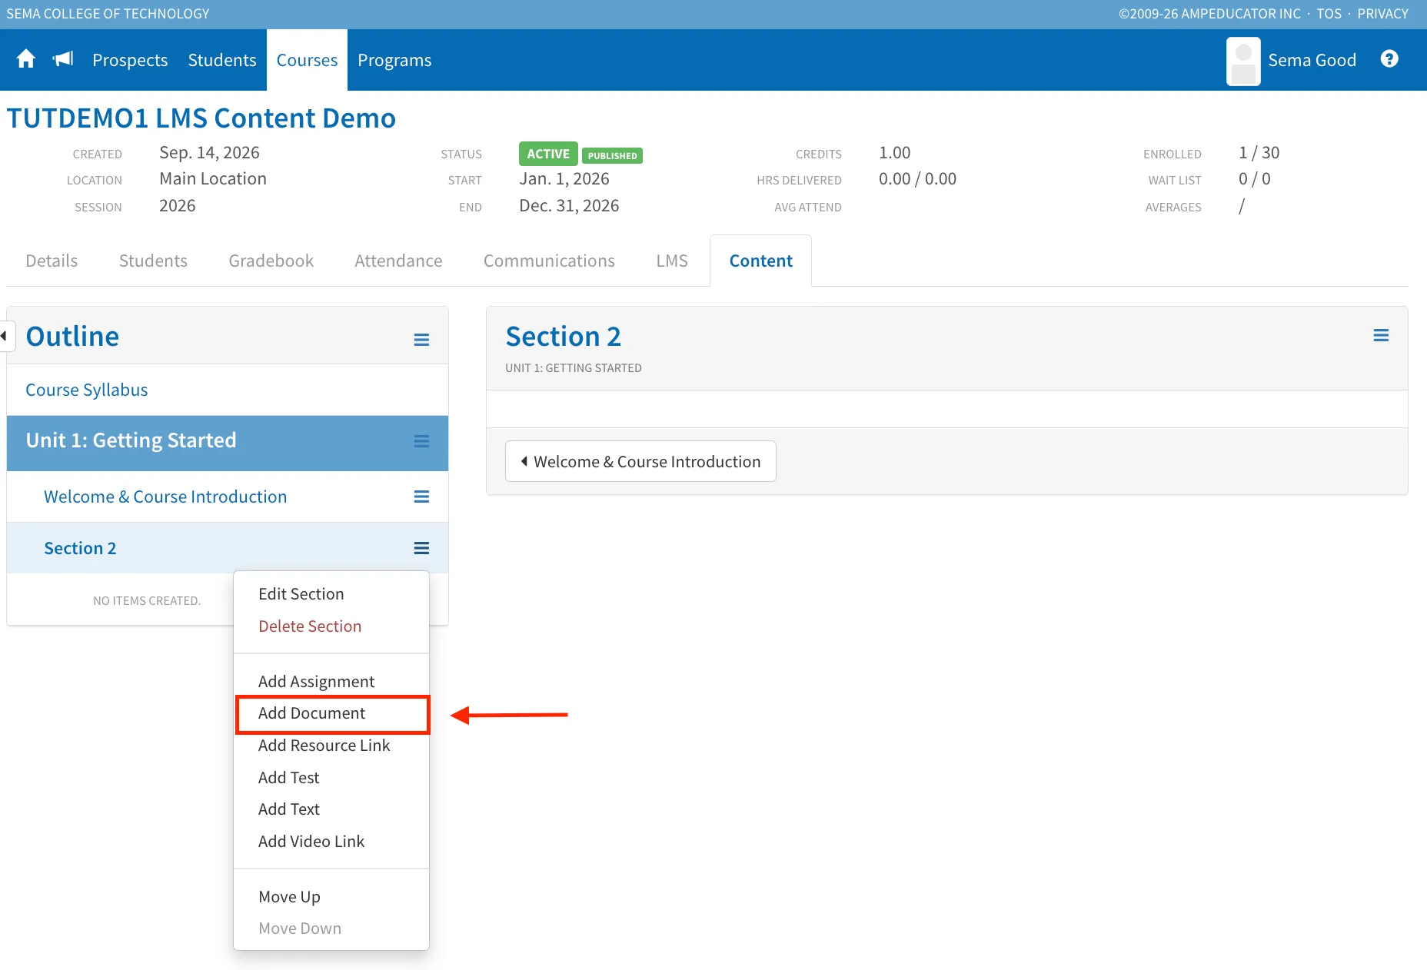Viewport: 1427px width, 970px height.
Task: Open the TOS link in the header
Action: [1329, 14]
